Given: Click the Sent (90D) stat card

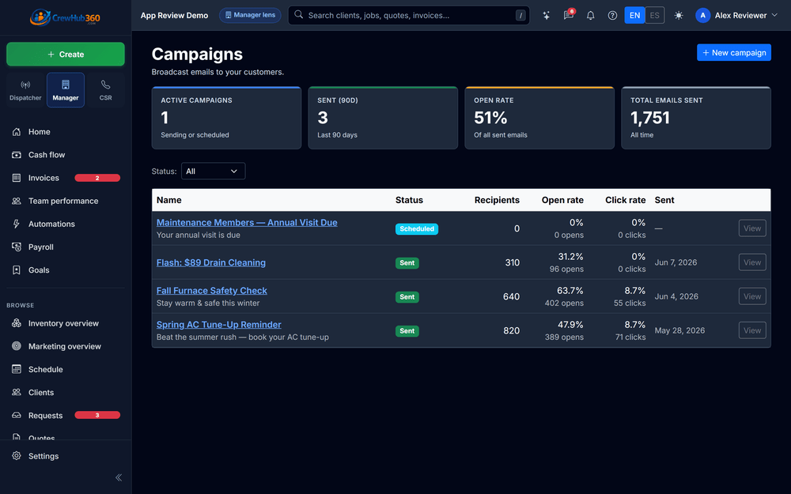Looking at the screenshot, I should 383,118.
